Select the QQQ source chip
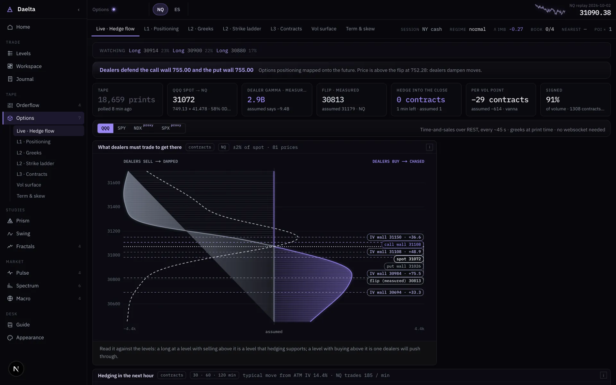This screenshot has height=385, width=616. 105,128
